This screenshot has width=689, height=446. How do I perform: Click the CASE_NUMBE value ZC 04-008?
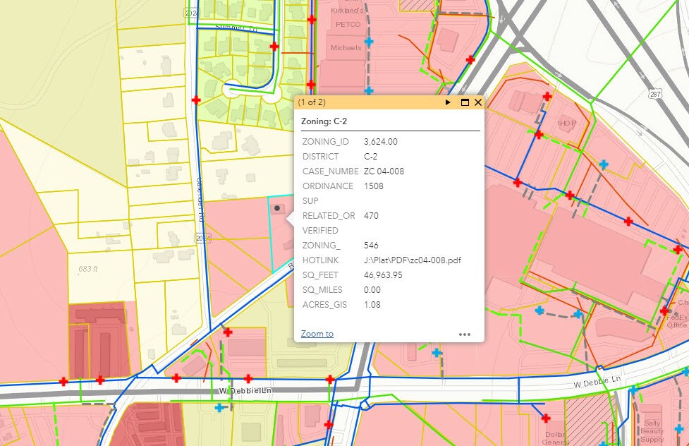tap(384, 171)
